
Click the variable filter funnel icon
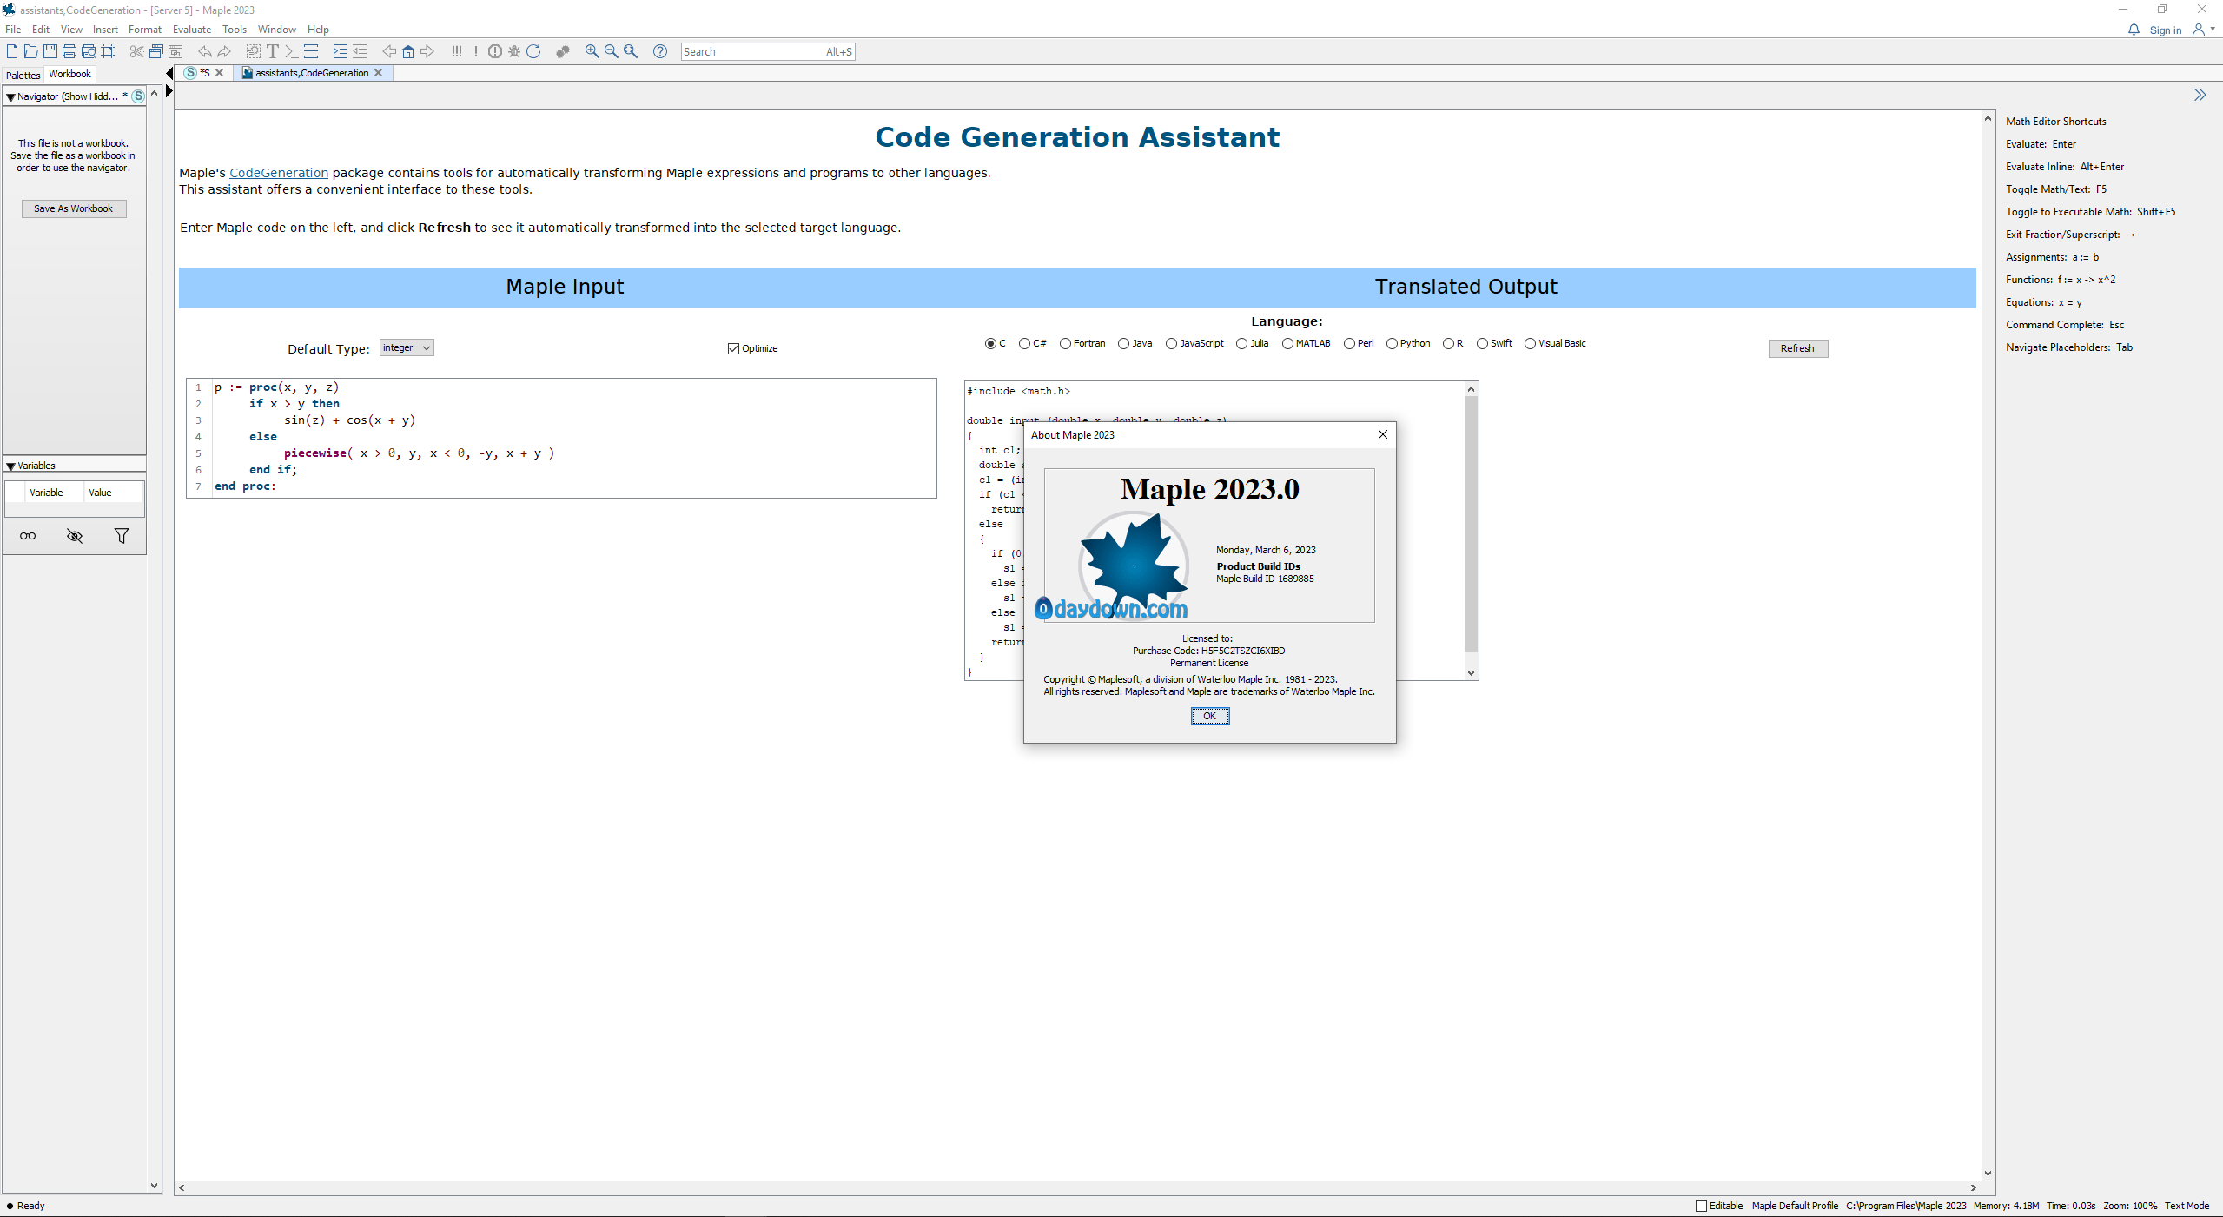pyautogui.click(x=122, y=536)
